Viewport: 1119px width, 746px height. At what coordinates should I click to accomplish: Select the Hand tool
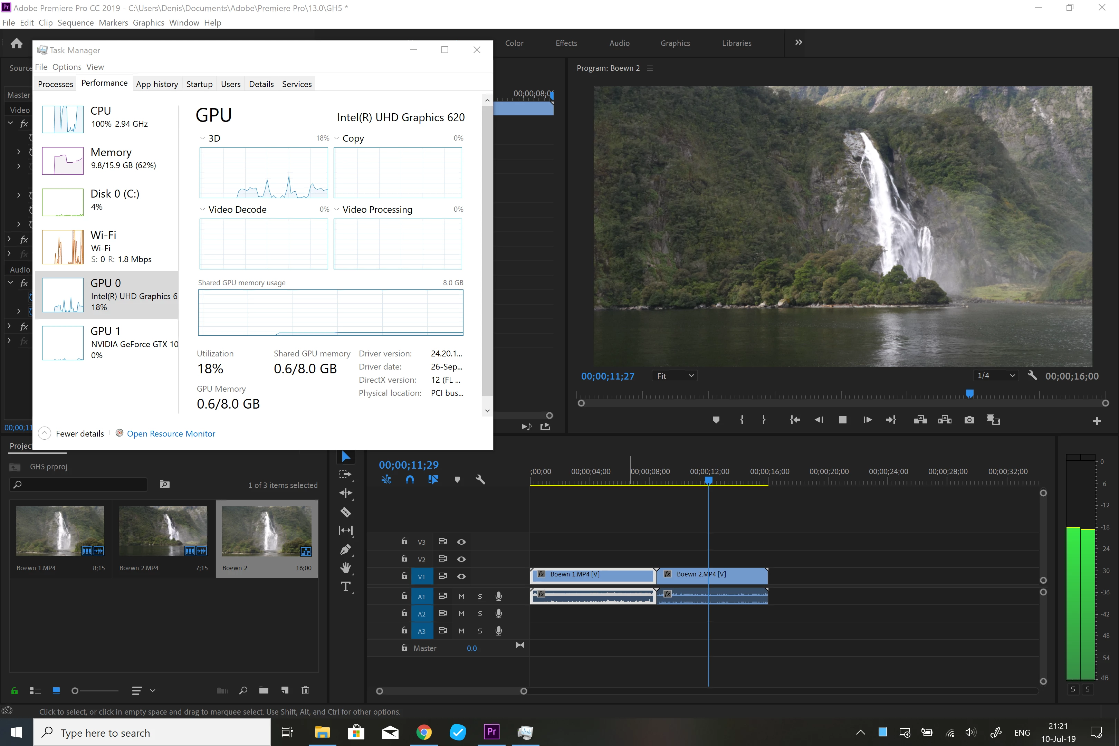pyautogui.click(x=346, y=567)
